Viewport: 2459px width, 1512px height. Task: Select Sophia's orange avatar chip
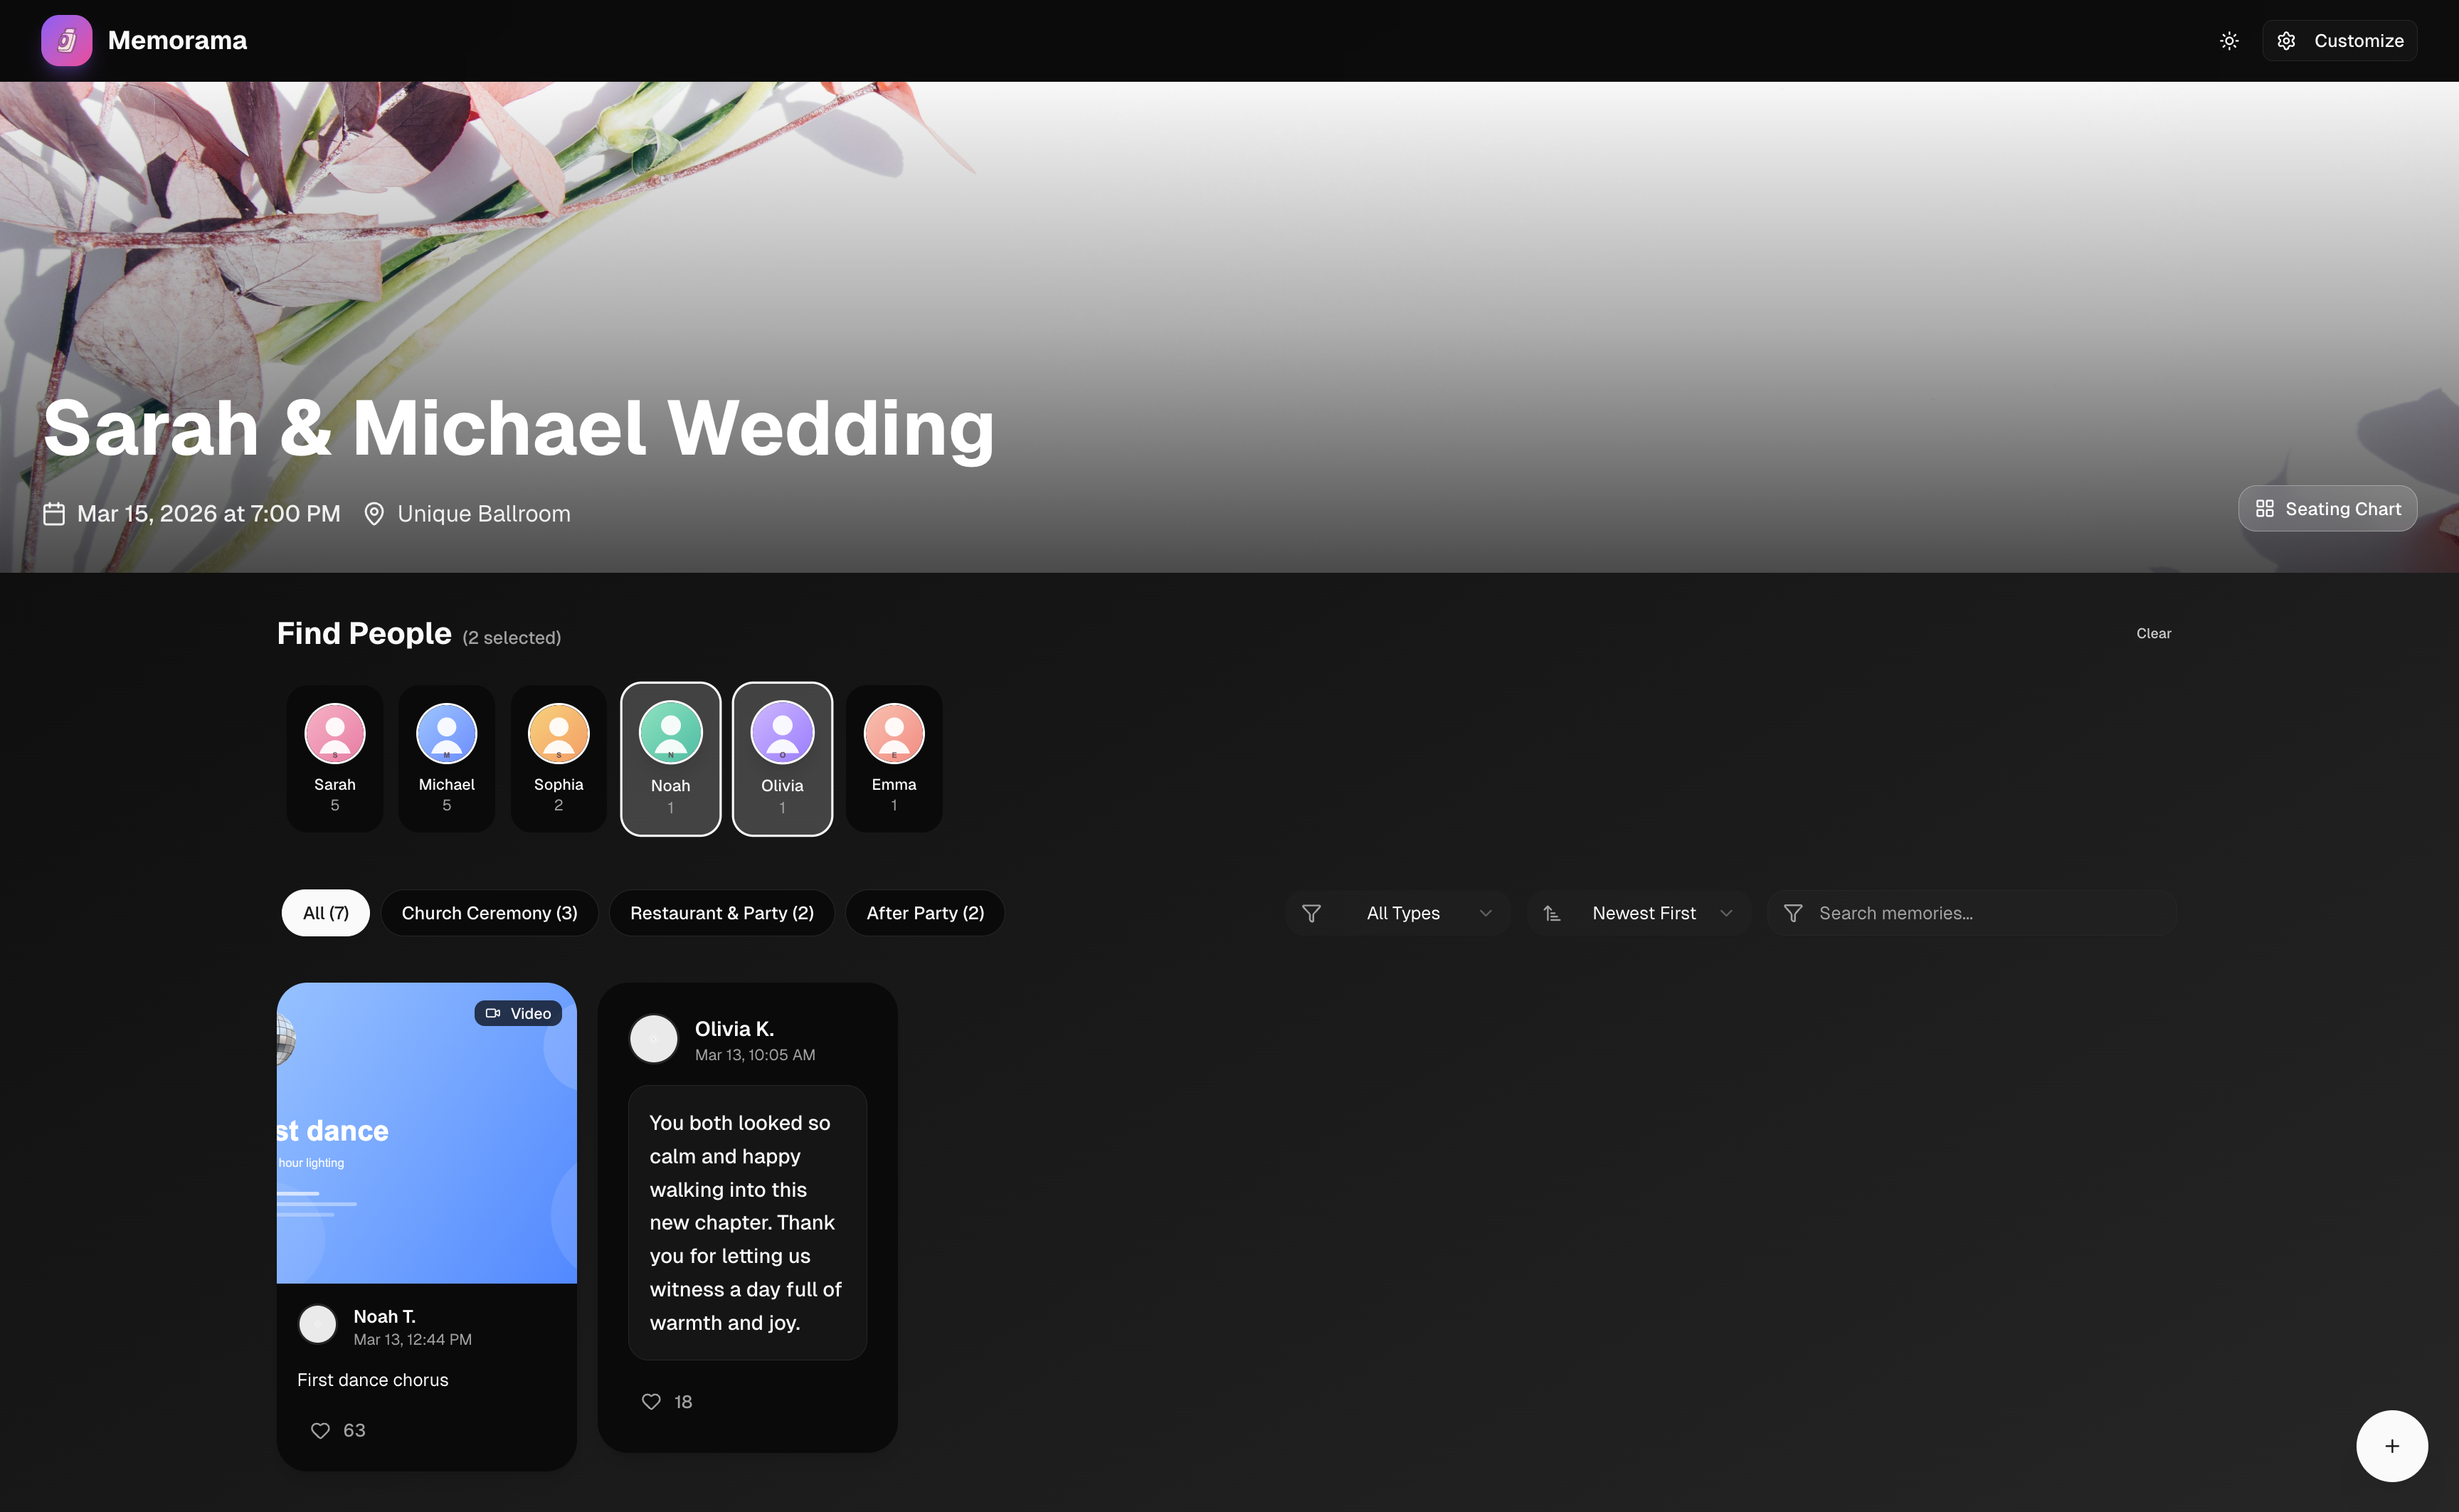point(559,758)
